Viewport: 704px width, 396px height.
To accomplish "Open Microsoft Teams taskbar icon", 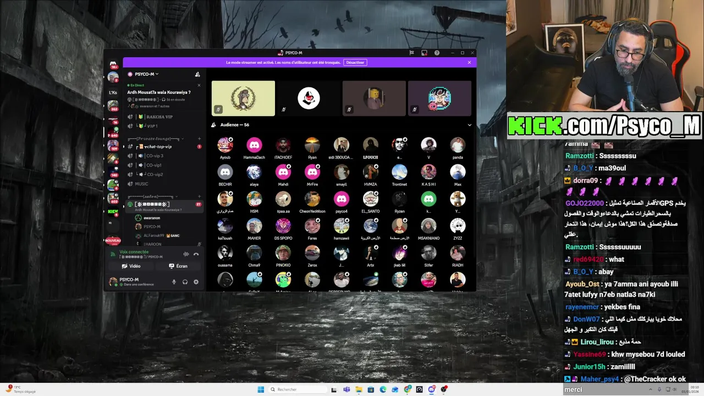I will [x=346, y=389].
